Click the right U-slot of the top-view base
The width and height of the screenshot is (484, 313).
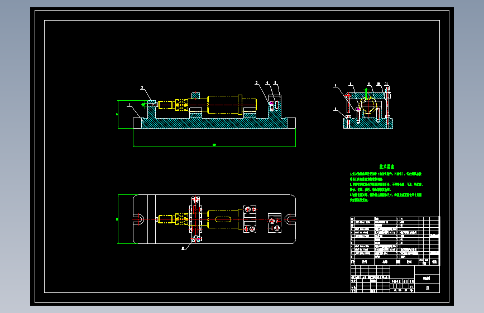pyautogui.click(x=290, y=219)
